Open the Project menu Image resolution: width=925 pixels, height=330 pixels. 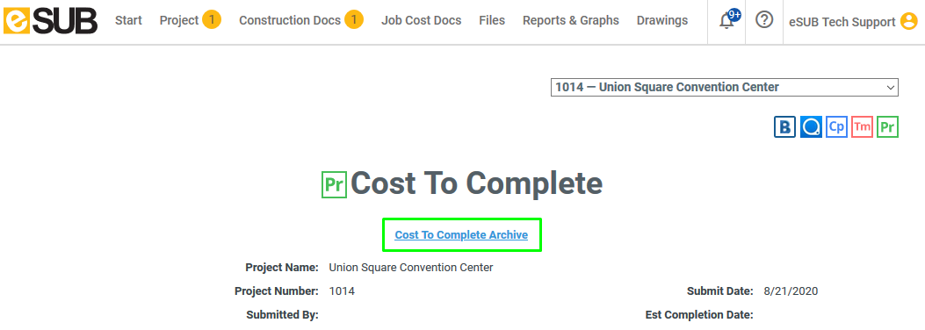(190, 21)
